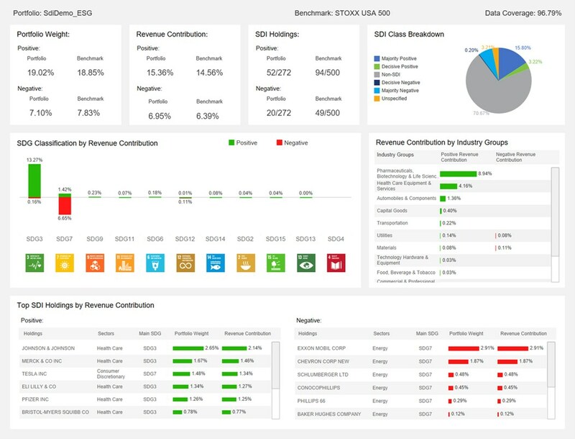Choose the SDG14 Life Below Water icon
The width and height of the screenshot is (575, 439).
[216, 262]
